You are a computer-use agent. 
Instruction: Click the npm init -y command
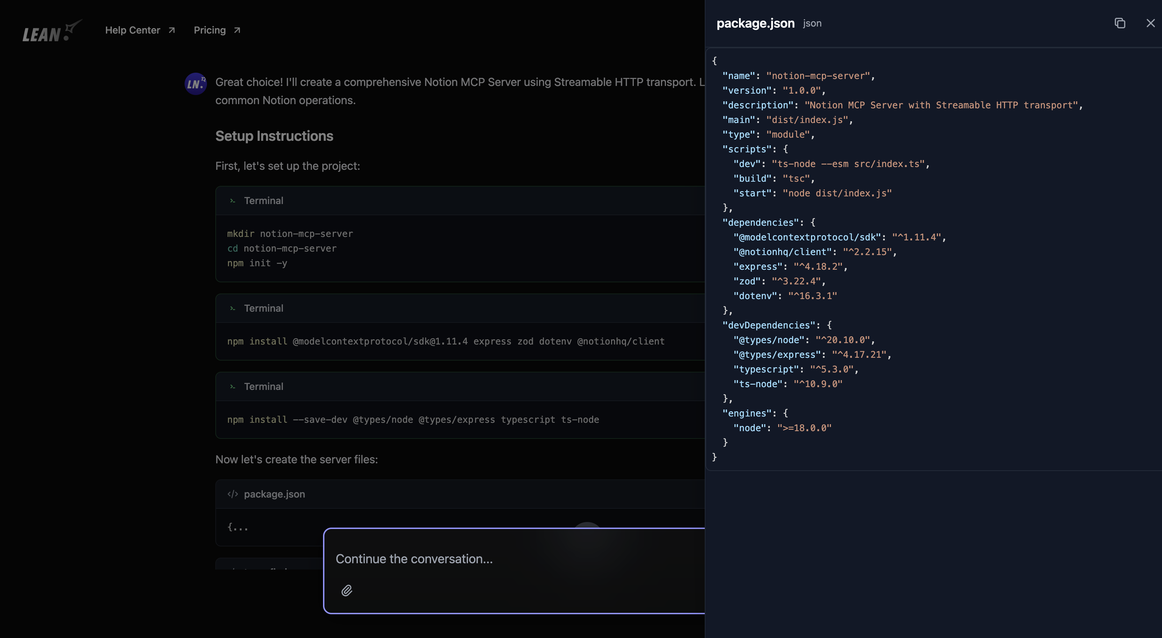[257, 263]
